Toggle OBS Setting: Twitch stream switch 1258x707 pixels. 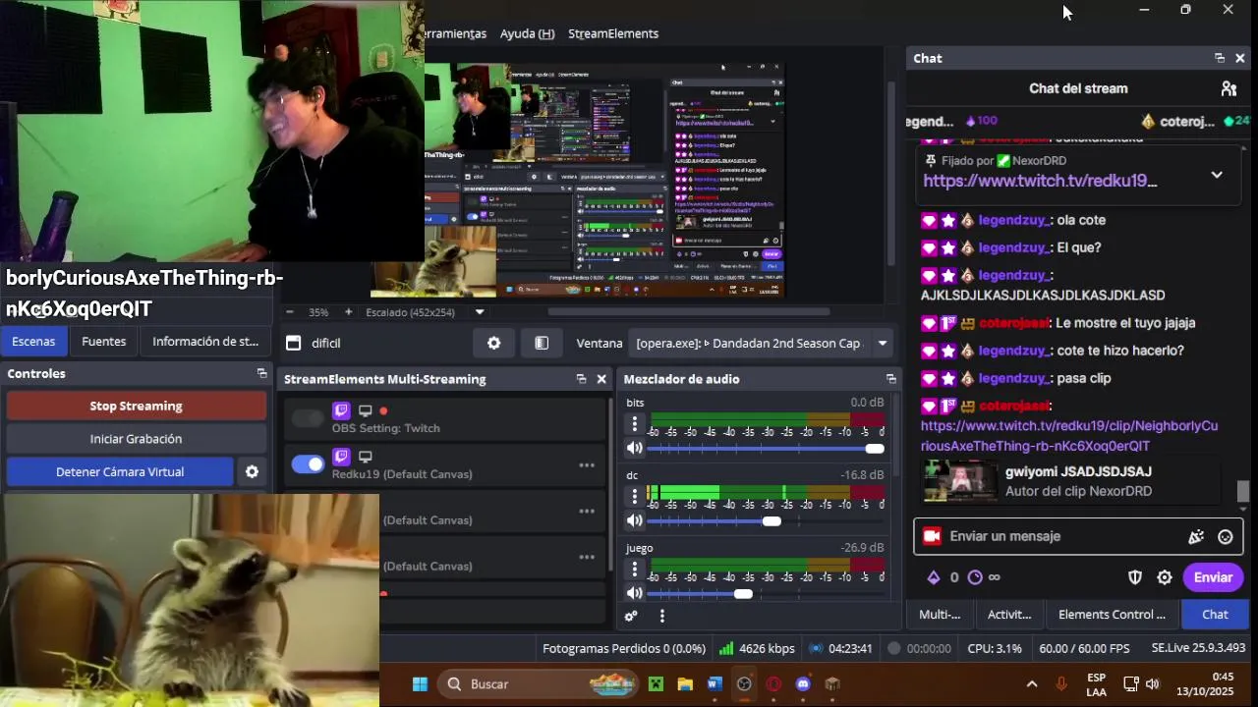pos(308,418)
